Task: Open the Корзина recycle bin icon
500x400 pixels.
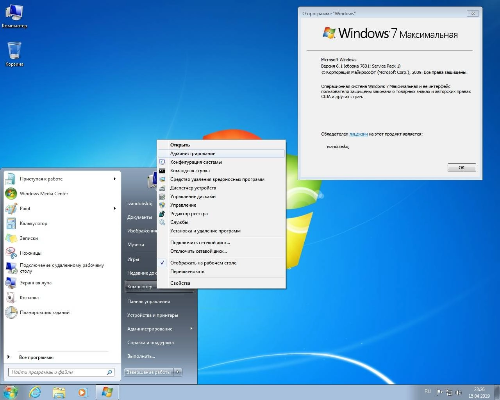Action: 14,54
